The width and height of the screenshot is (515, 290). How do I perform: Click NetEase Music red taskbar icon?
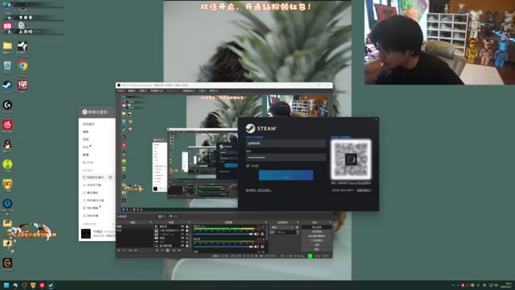point(42,285)
